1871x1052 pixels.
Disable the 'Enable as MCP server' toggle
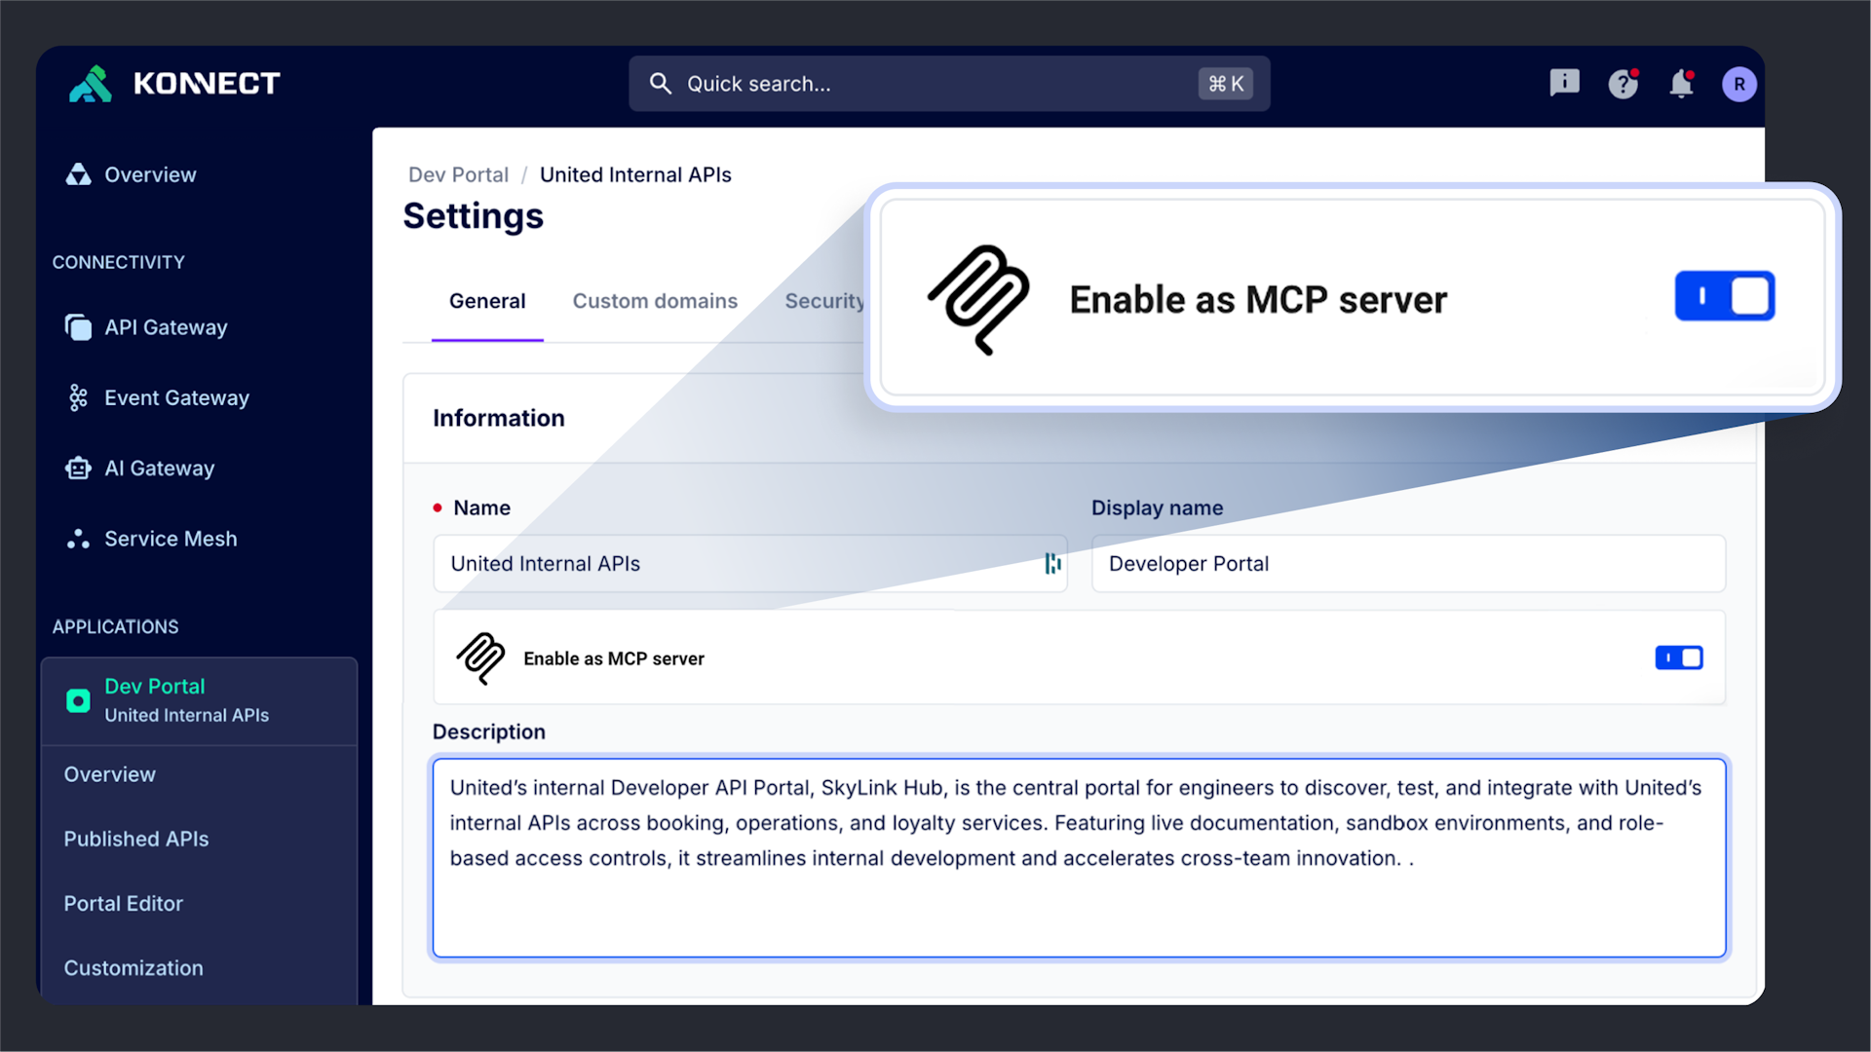tap(1679, 657)
